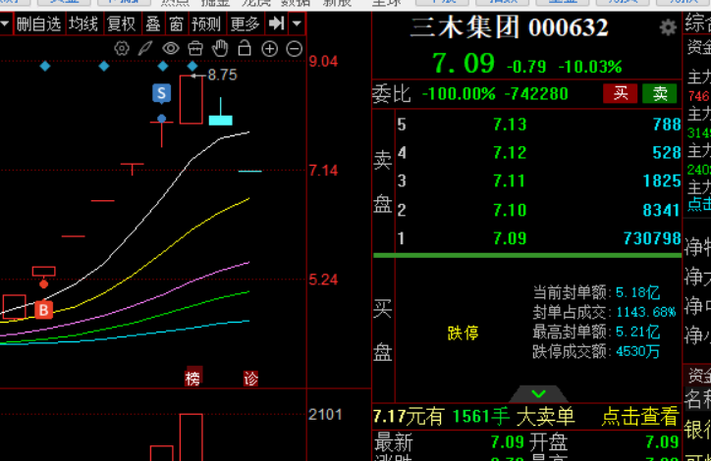Viewport: 711px width, 461px height.
Task: Click the 榜 badge on chart
Action: pos(192,379)
